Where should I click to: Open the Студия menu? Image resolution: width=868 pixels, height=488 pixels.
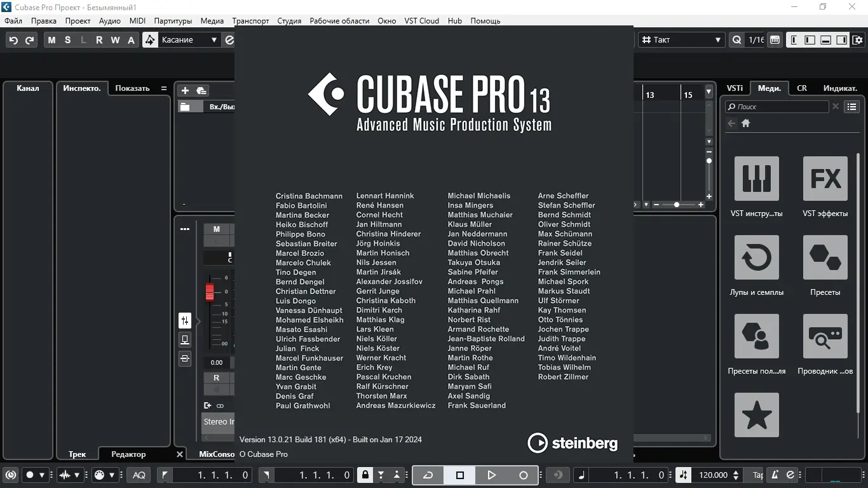[289, 21]
